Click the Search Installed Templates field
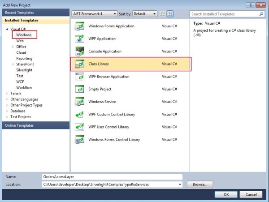 tap(224, 14)
